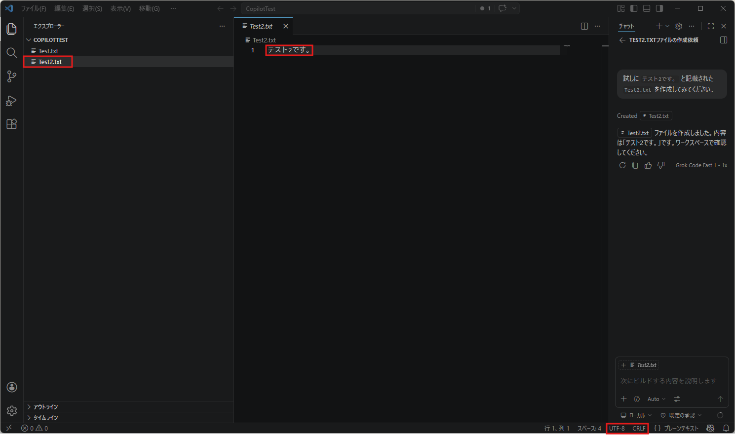
Task: Click the CRLF line ending indicator
Action: click(x=639, y=429)
